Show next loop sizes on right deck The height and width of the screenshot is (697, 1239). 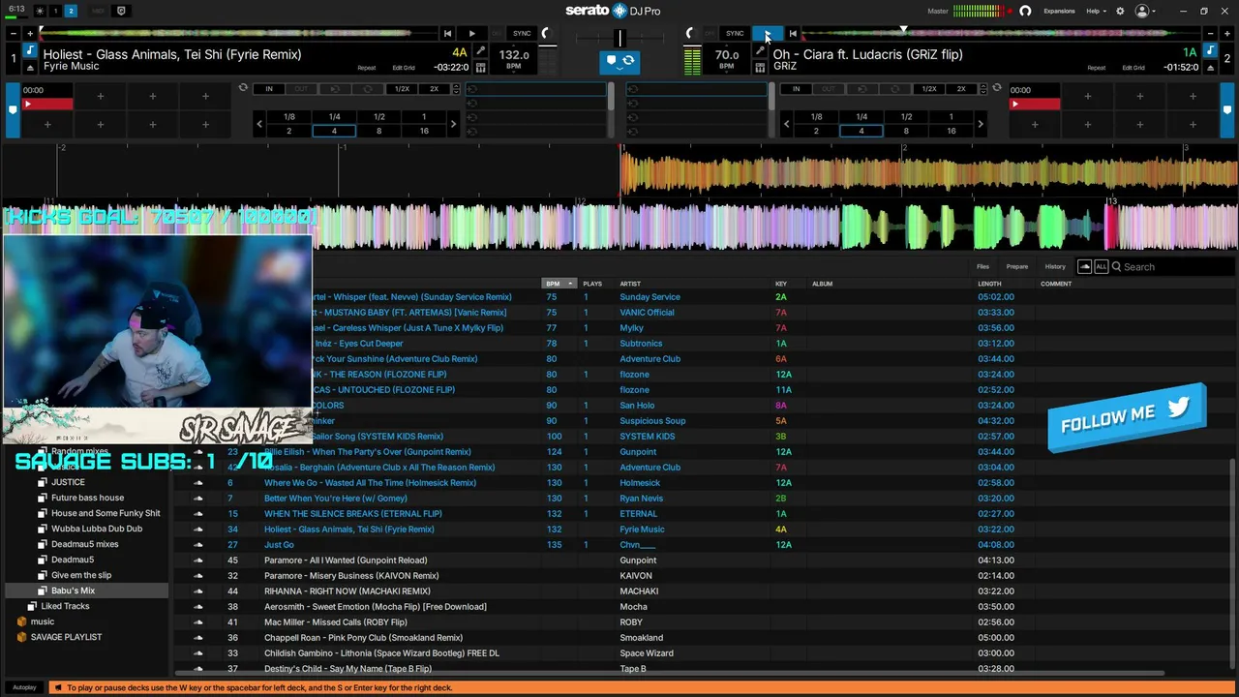[981, 124]
